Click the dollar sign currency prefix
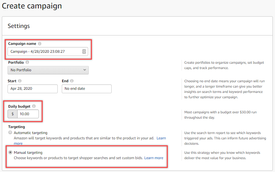Viewport: 275px width, 172px height. [x=13, y=114]
